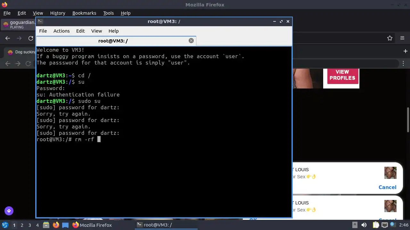This screenshot has width=410, height=230.
Task: Click the show desktop blue icon in taskbar
Action: (x=65, y=225)
